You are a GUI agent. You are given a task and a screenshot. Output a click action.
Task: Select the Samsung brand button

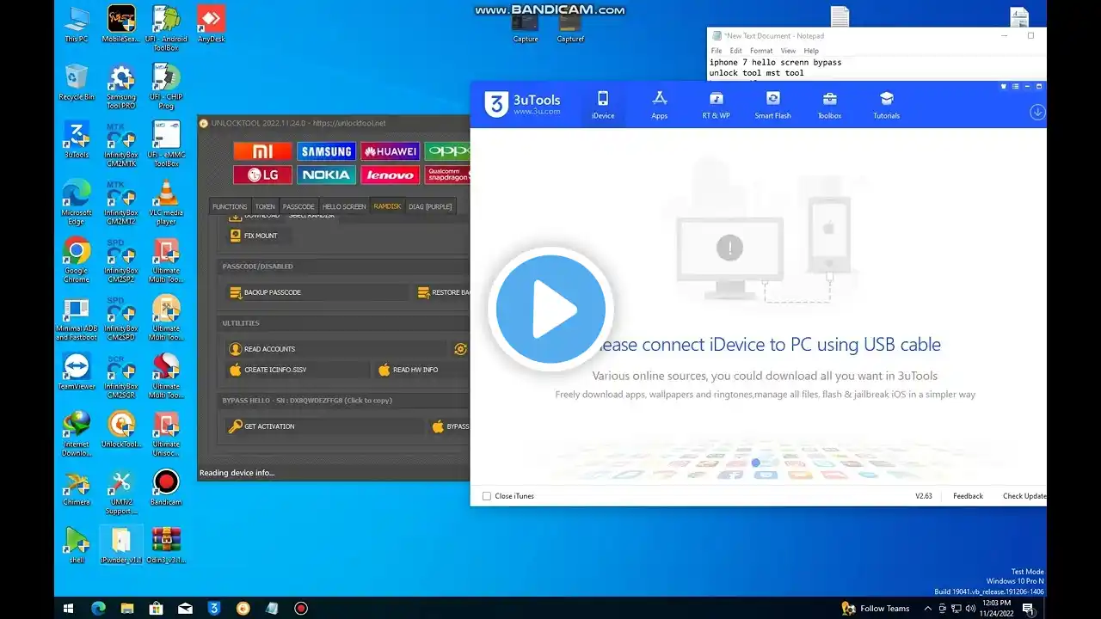point(326,151)
